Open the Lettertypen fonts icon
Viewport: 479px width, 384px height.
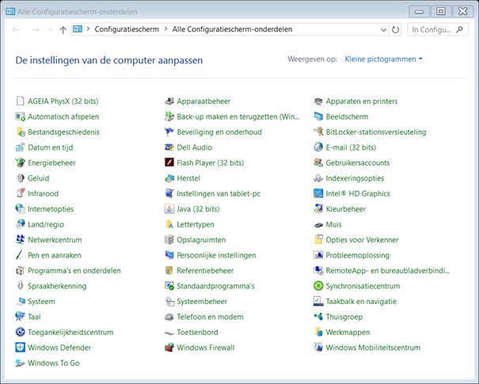169,224
